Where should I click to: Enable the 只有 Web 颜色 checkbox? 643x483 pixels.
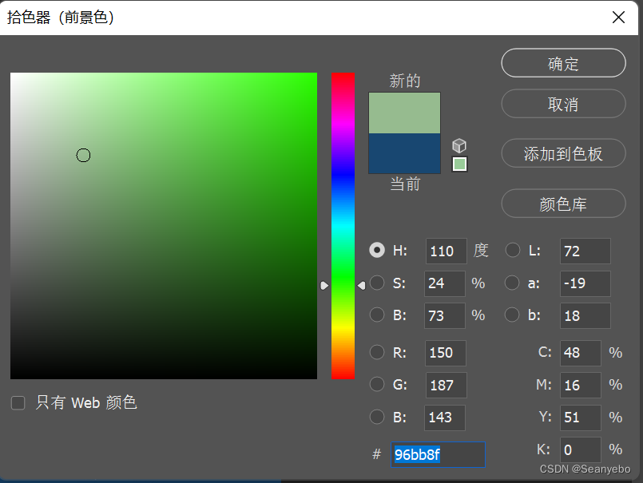click(18, 402)
